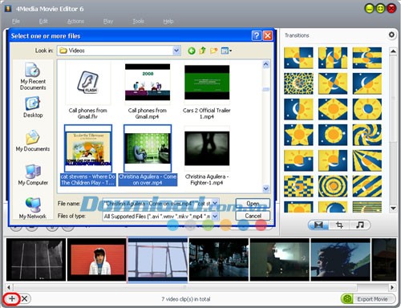Select the crop tool icon
401x308 pixels.
[x=339, y=225]
